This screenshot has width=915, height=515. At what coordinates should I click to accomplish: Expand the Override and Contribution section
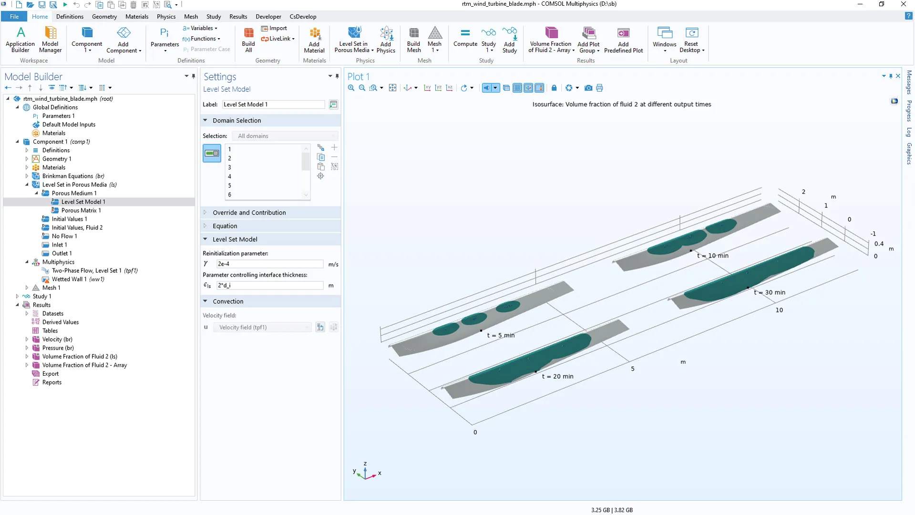pos(249,213)
